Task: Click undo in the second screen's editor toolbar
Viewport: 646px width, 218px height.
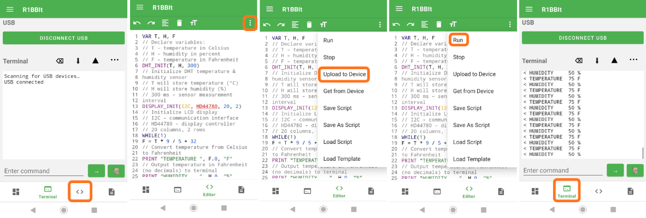Action: point(137,23)
